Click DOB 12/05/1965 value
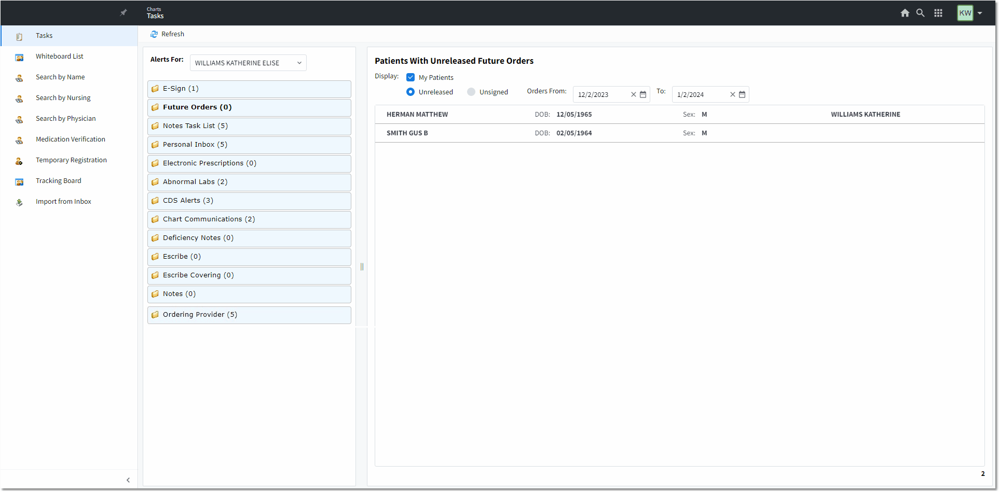Viewport: 999px width, 492px height. tap(574, 115)
